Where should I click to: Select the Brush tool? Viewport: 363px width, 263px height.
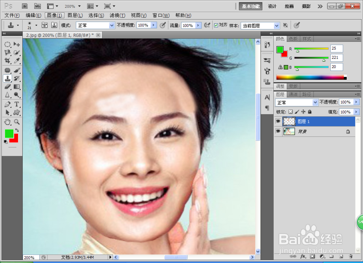point(17,70)
